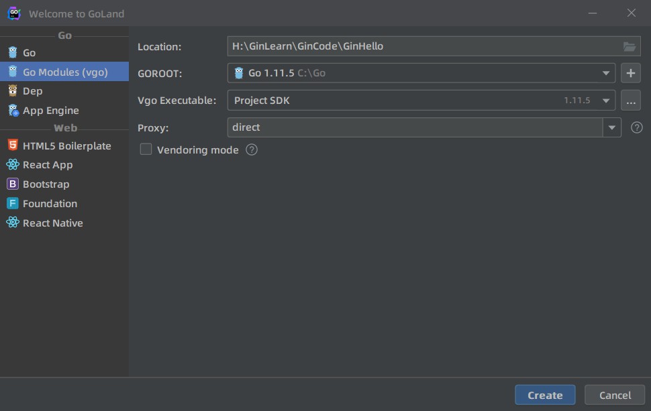Click the App Engine icon in sidebar

[12, 111]
